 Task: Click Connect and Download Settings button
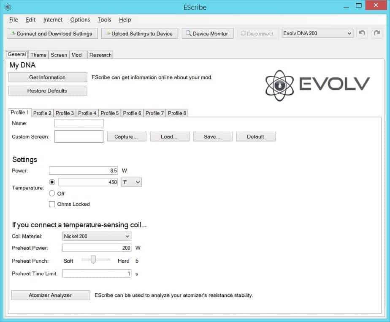click(x=52, y=34)
